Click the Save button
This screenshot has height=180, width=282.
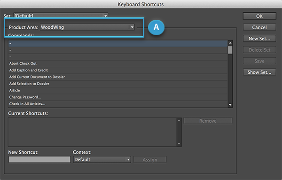[x=259, y=61]
